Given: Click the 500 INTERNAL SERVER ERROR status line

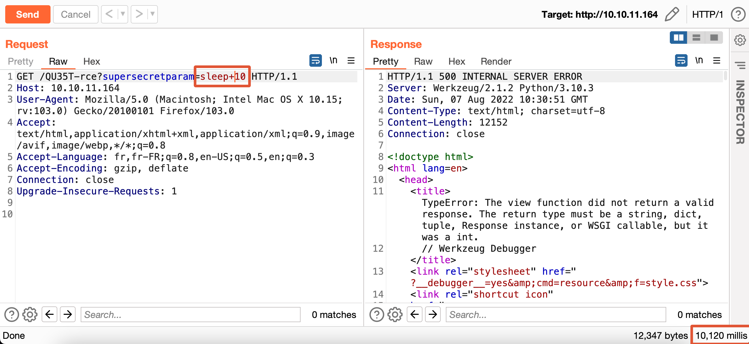Looking at the screenshot, I should tap(485, 77).
